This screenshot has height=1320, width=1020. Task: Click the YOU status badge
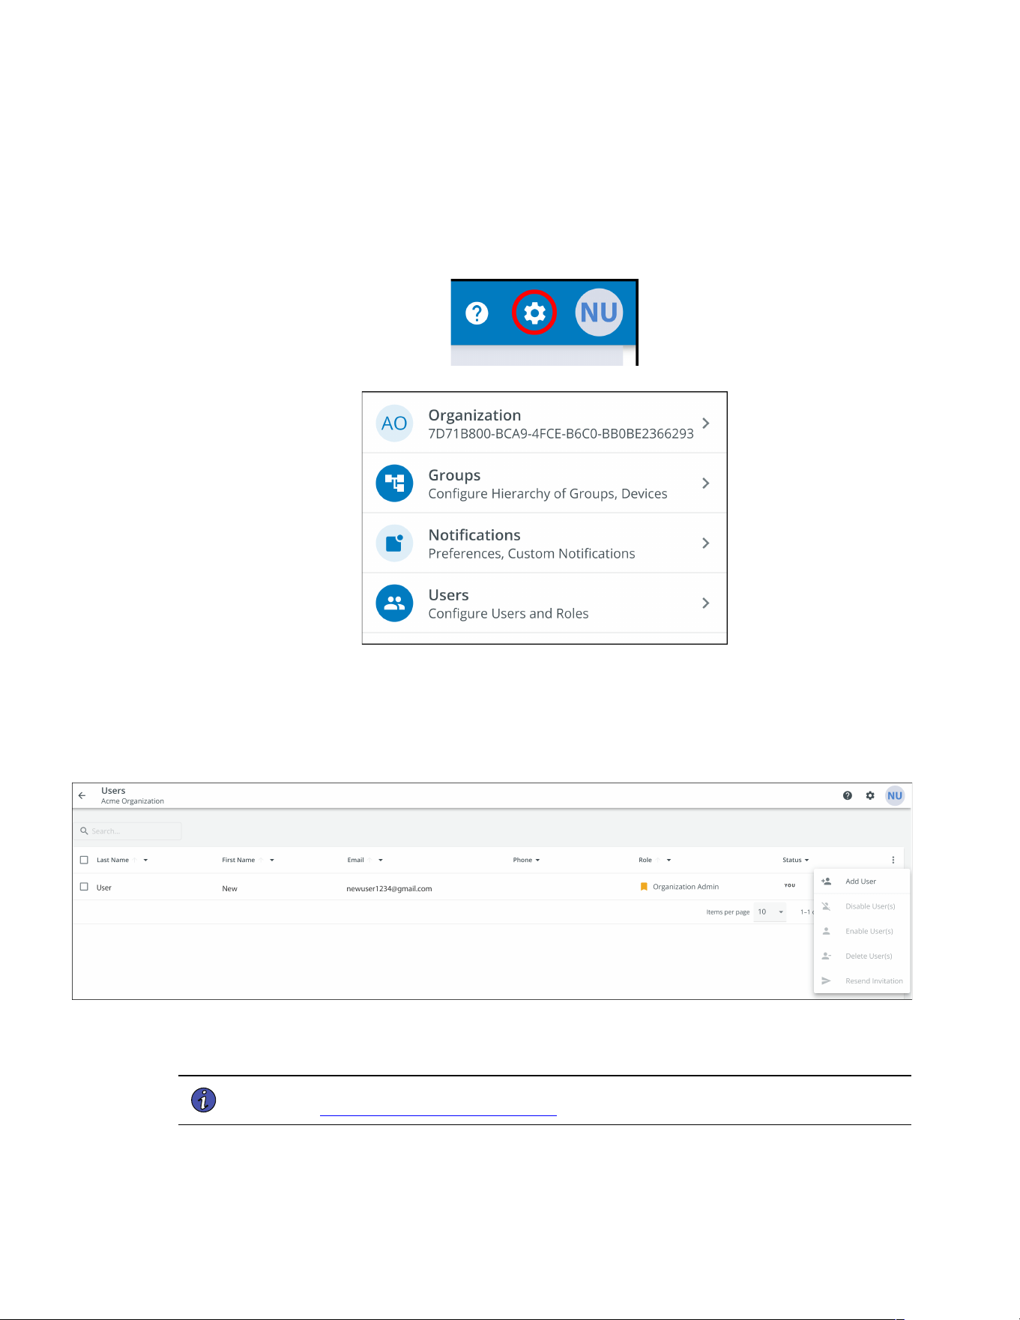click(x=790, y=885)
